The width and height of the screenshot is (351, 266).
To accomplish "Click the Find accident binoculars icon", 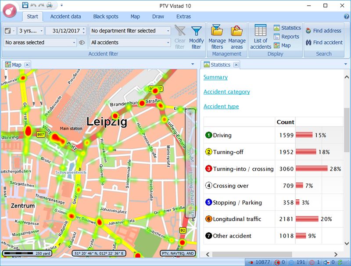I will (308, 43).
